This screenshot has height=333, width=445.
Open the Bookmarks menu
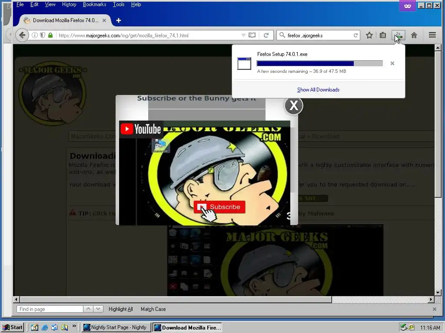tap(94, 4)
